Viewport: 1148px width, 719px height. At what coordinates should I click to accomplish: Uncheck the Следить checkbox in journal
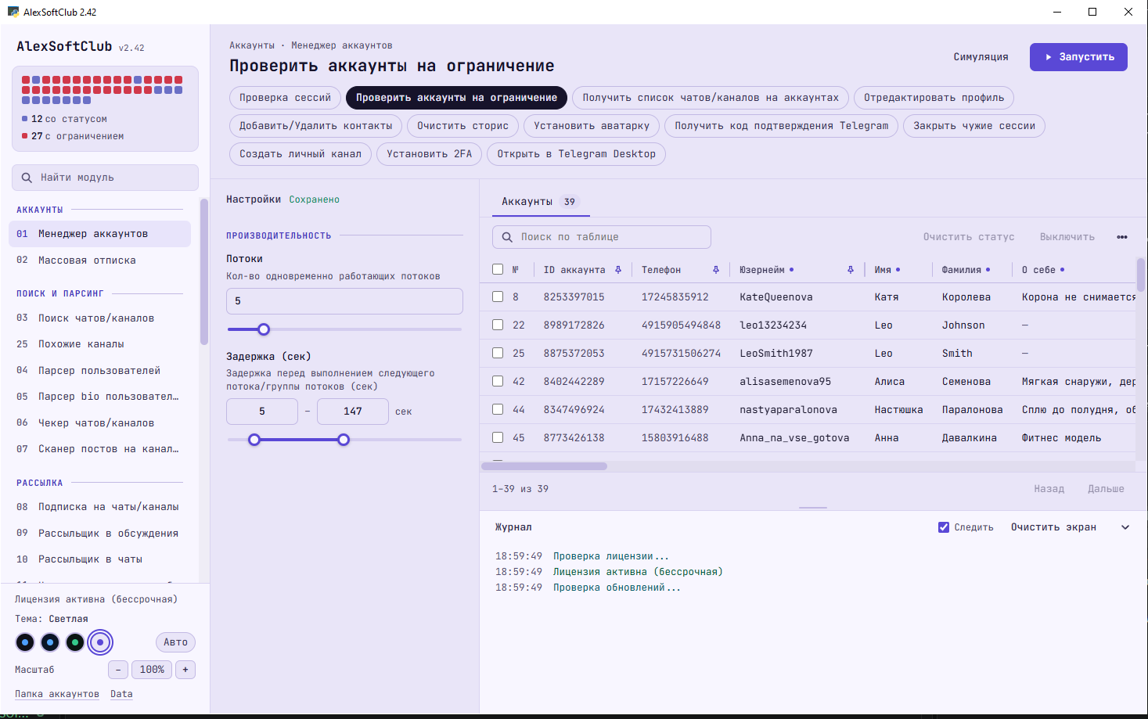pyautogui.click(x=944, y=527)
